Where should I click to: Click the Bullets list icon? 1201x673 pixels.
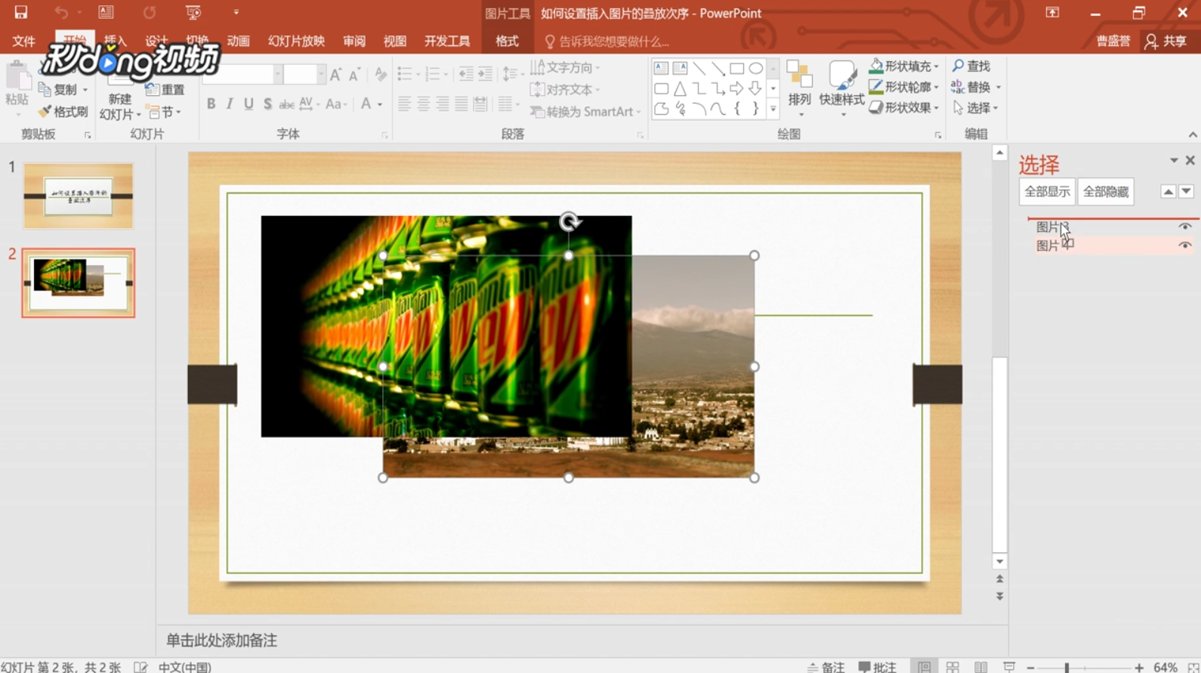[x=405, y=74]
